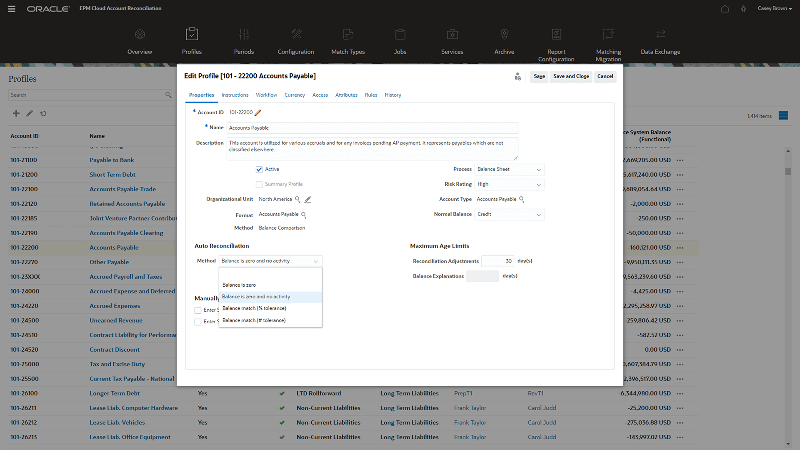
Task: Click the Reconciliation Adjustments days field
Action: (x=497, y=261)
